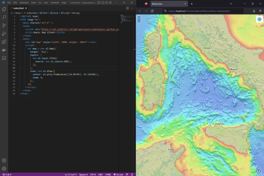Zoom in the map with plus button
Viewport: 264px width, 176px height.
pos(139,17)
